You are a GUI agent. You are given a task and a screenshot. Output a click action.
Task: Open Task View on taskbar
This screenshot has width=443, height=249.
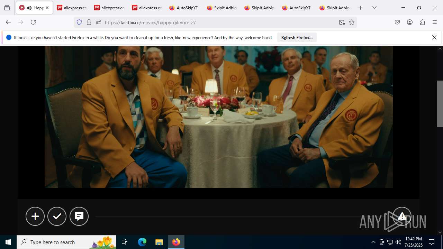[125, 242]
